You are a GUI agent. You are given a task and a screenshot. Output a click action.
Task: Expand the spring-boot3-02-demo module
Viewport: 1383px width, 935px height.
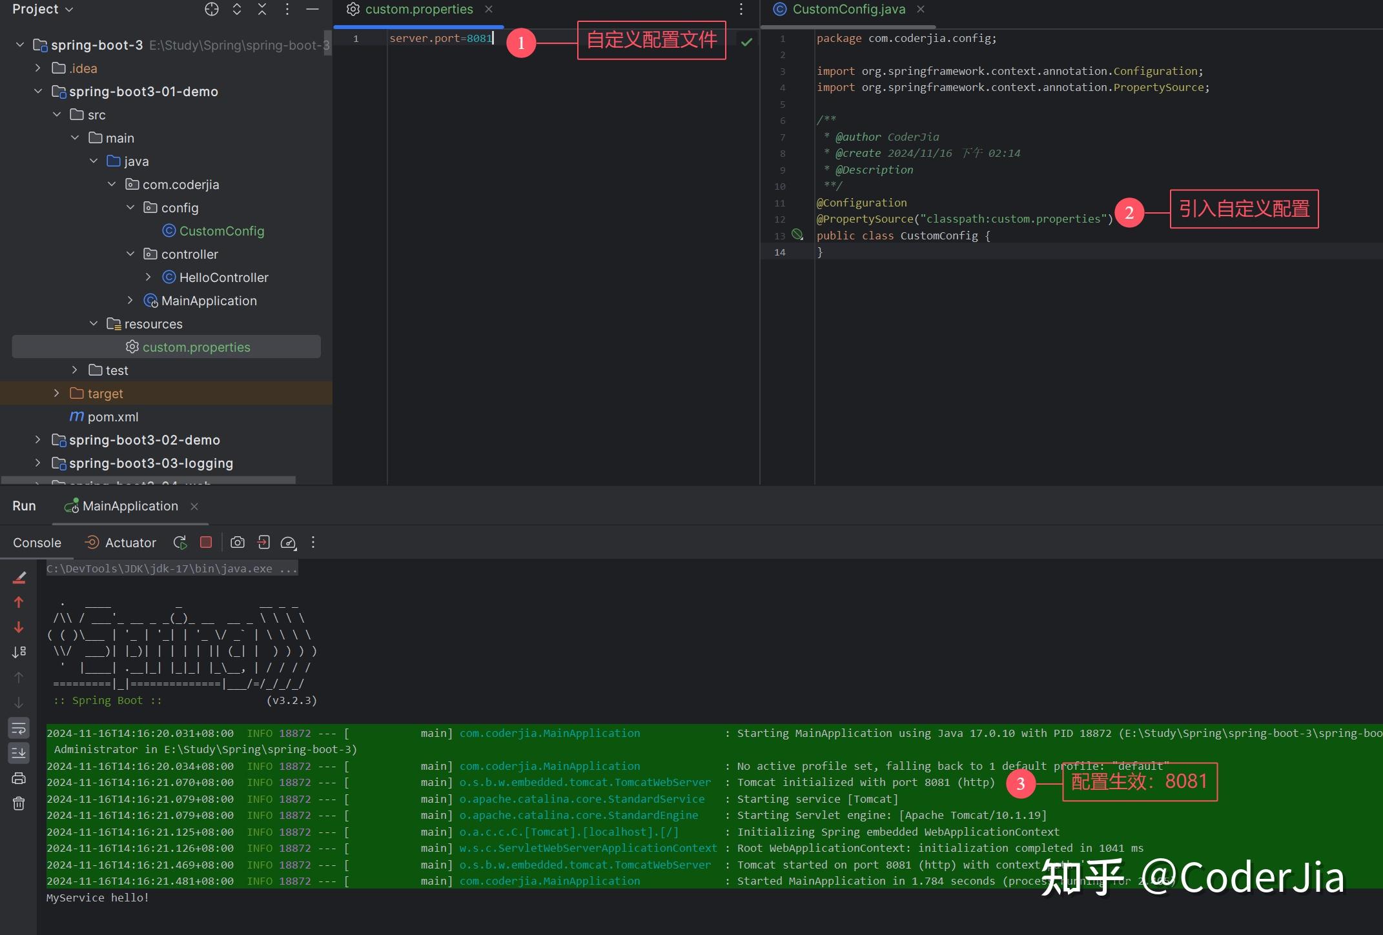38,439
